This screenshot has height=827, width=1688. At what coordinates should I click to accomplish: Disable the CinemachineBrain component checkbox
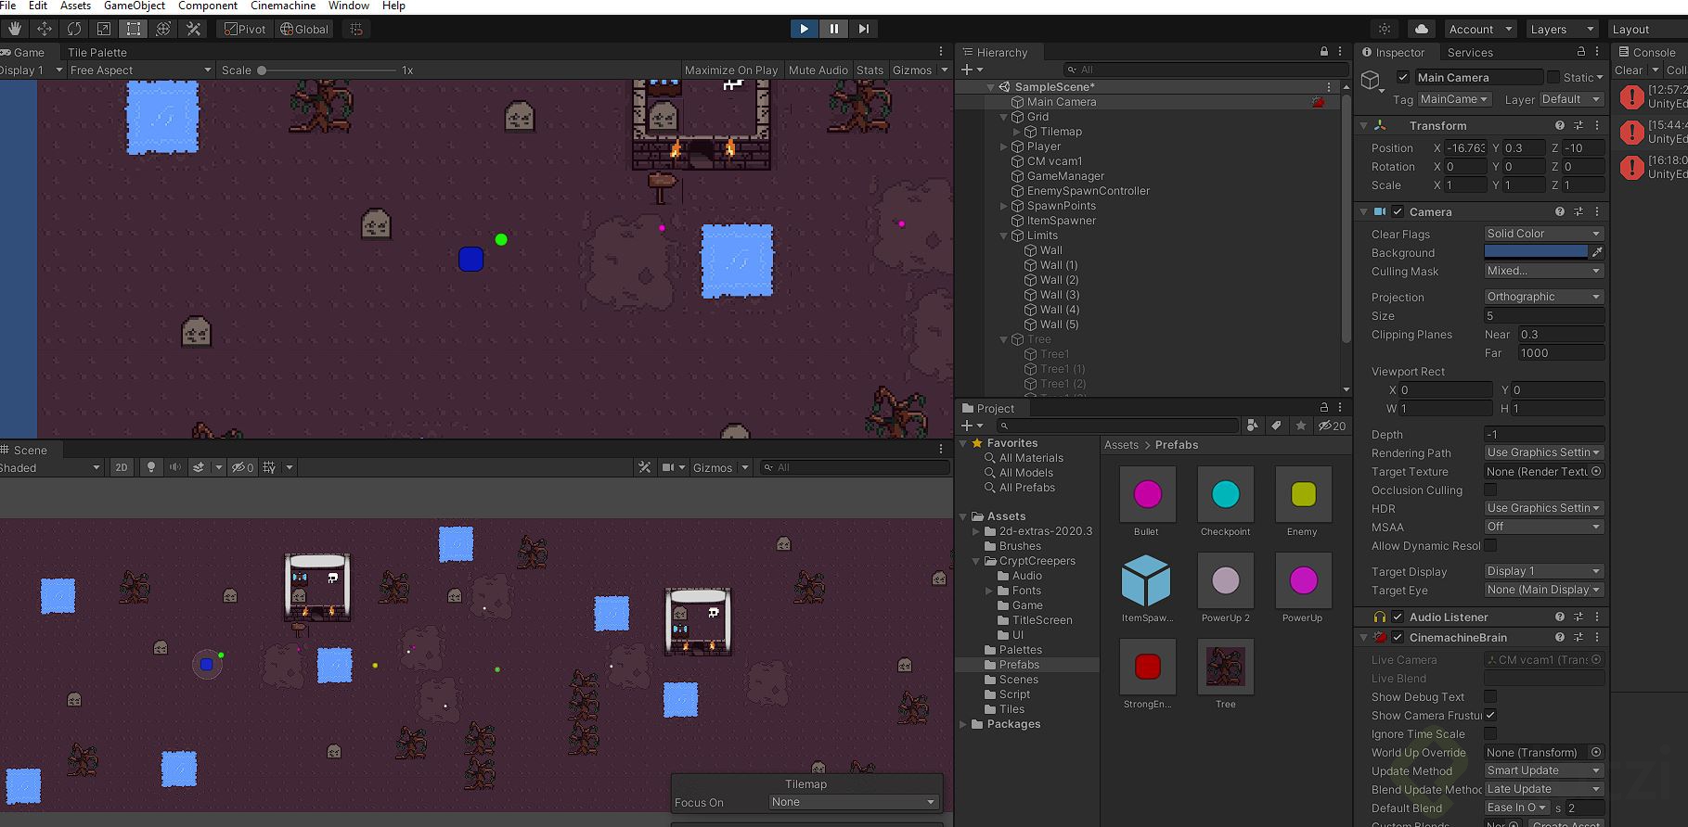[x=1398, y=637]
